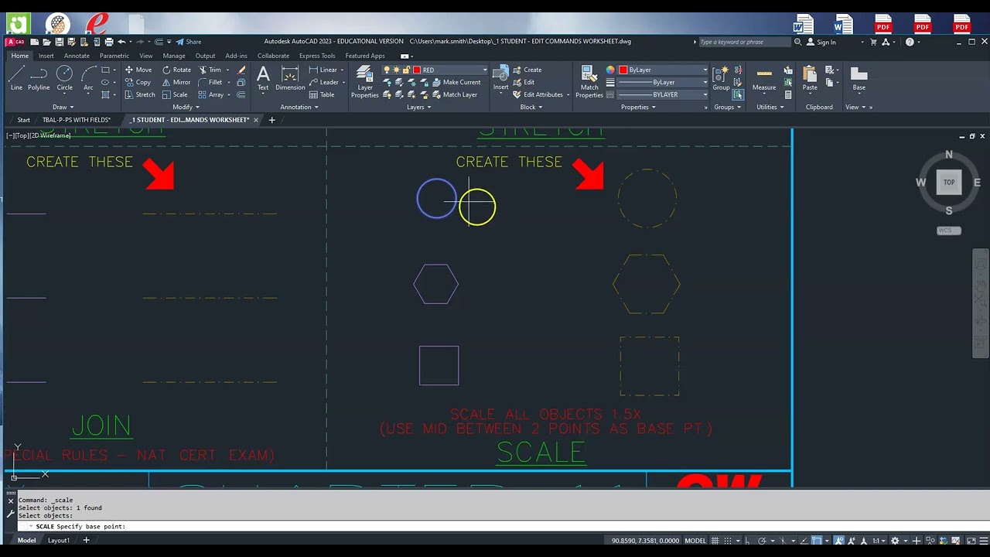The height and width of the screenshot is (557, 990).
Task: Open Layer Properties manager
Action: [x=365, y=81]
